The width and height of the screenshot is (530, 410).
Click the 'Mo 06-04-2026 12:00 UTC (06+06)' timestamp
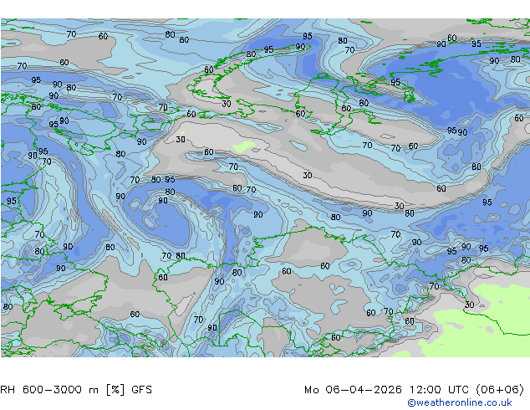pos(415,390)
